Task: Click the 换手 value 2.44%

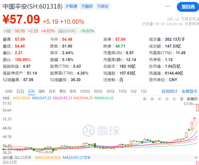Action: click(68, 53)
